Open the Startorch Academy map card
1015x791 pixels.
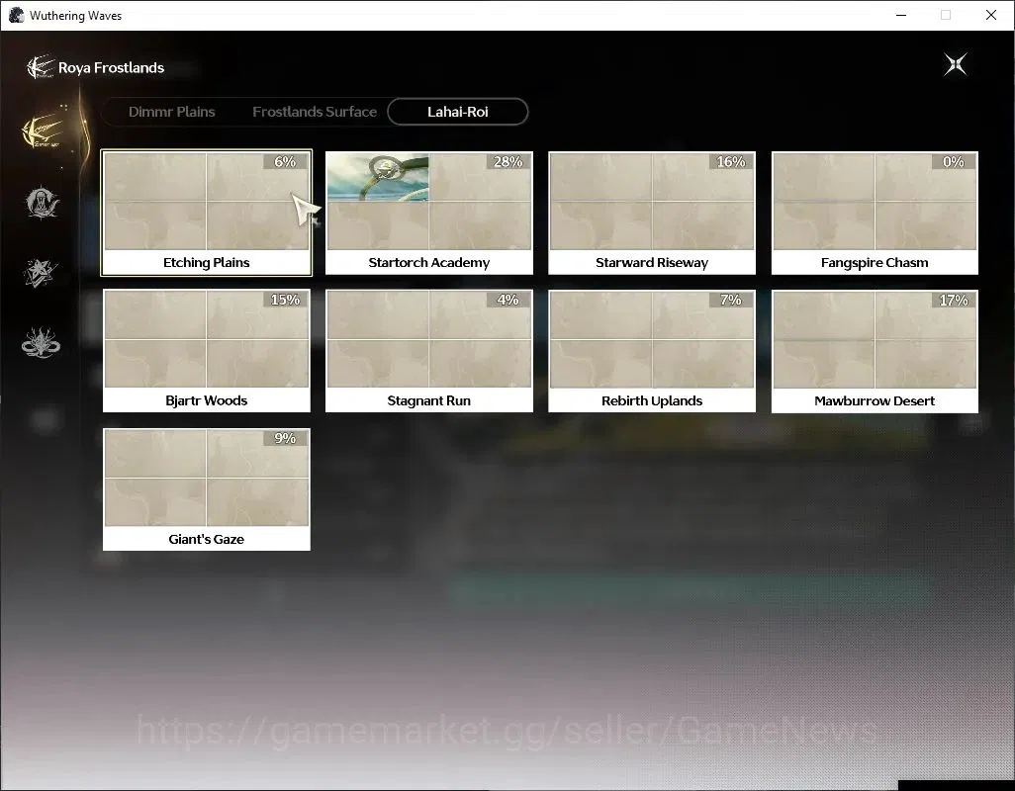pos(429,213)
